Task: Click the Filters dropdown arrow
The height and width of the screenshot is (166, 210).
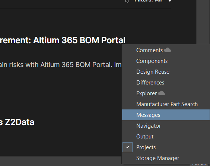Action: [x=170, y=1]
